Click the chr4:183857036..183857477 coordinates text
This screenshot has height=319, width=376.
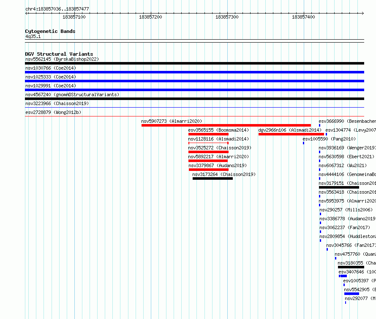[57, 9]
